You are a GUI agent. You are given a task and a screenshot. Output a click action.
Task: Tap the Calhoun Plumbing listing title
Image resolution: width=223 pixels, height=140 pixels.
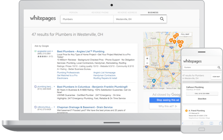(195, 87)
